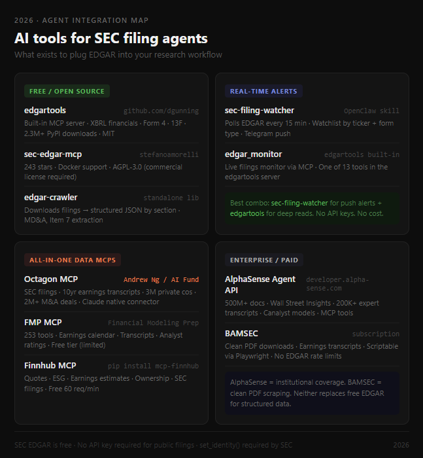Click the footer year '2026'
This screenshot has height=458, width=423.
pos(401,445)
